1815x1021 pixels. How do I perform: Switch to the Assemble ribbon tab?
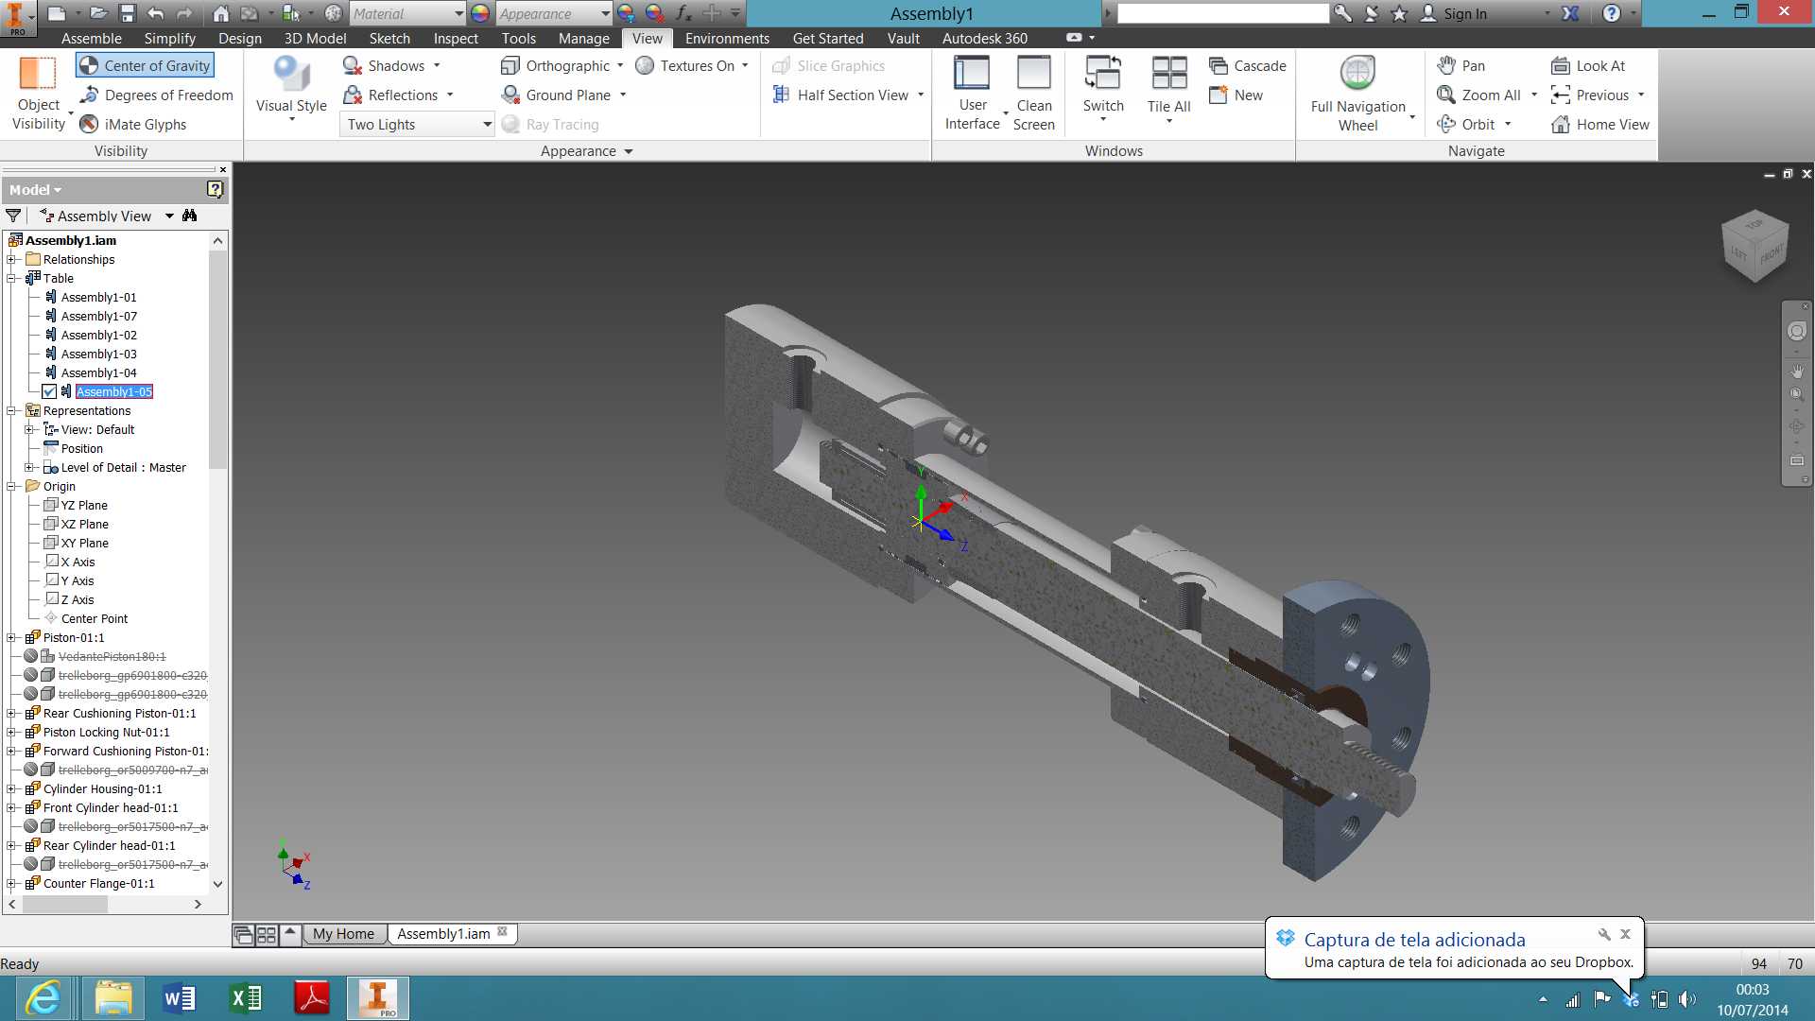92,38
